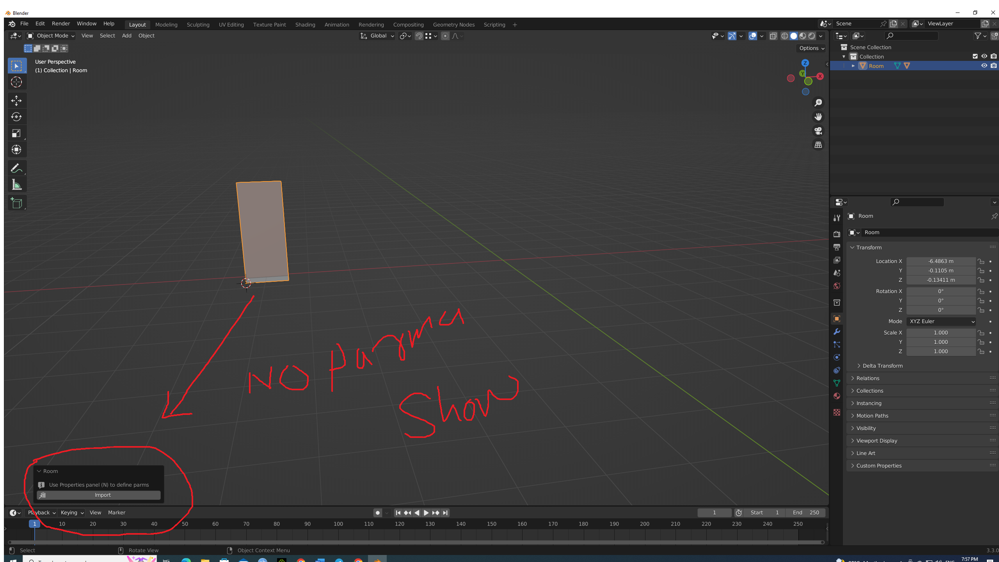Open the Object Data properties tab
The height and width of the screenshot is (562, 999).
(837, 383)
